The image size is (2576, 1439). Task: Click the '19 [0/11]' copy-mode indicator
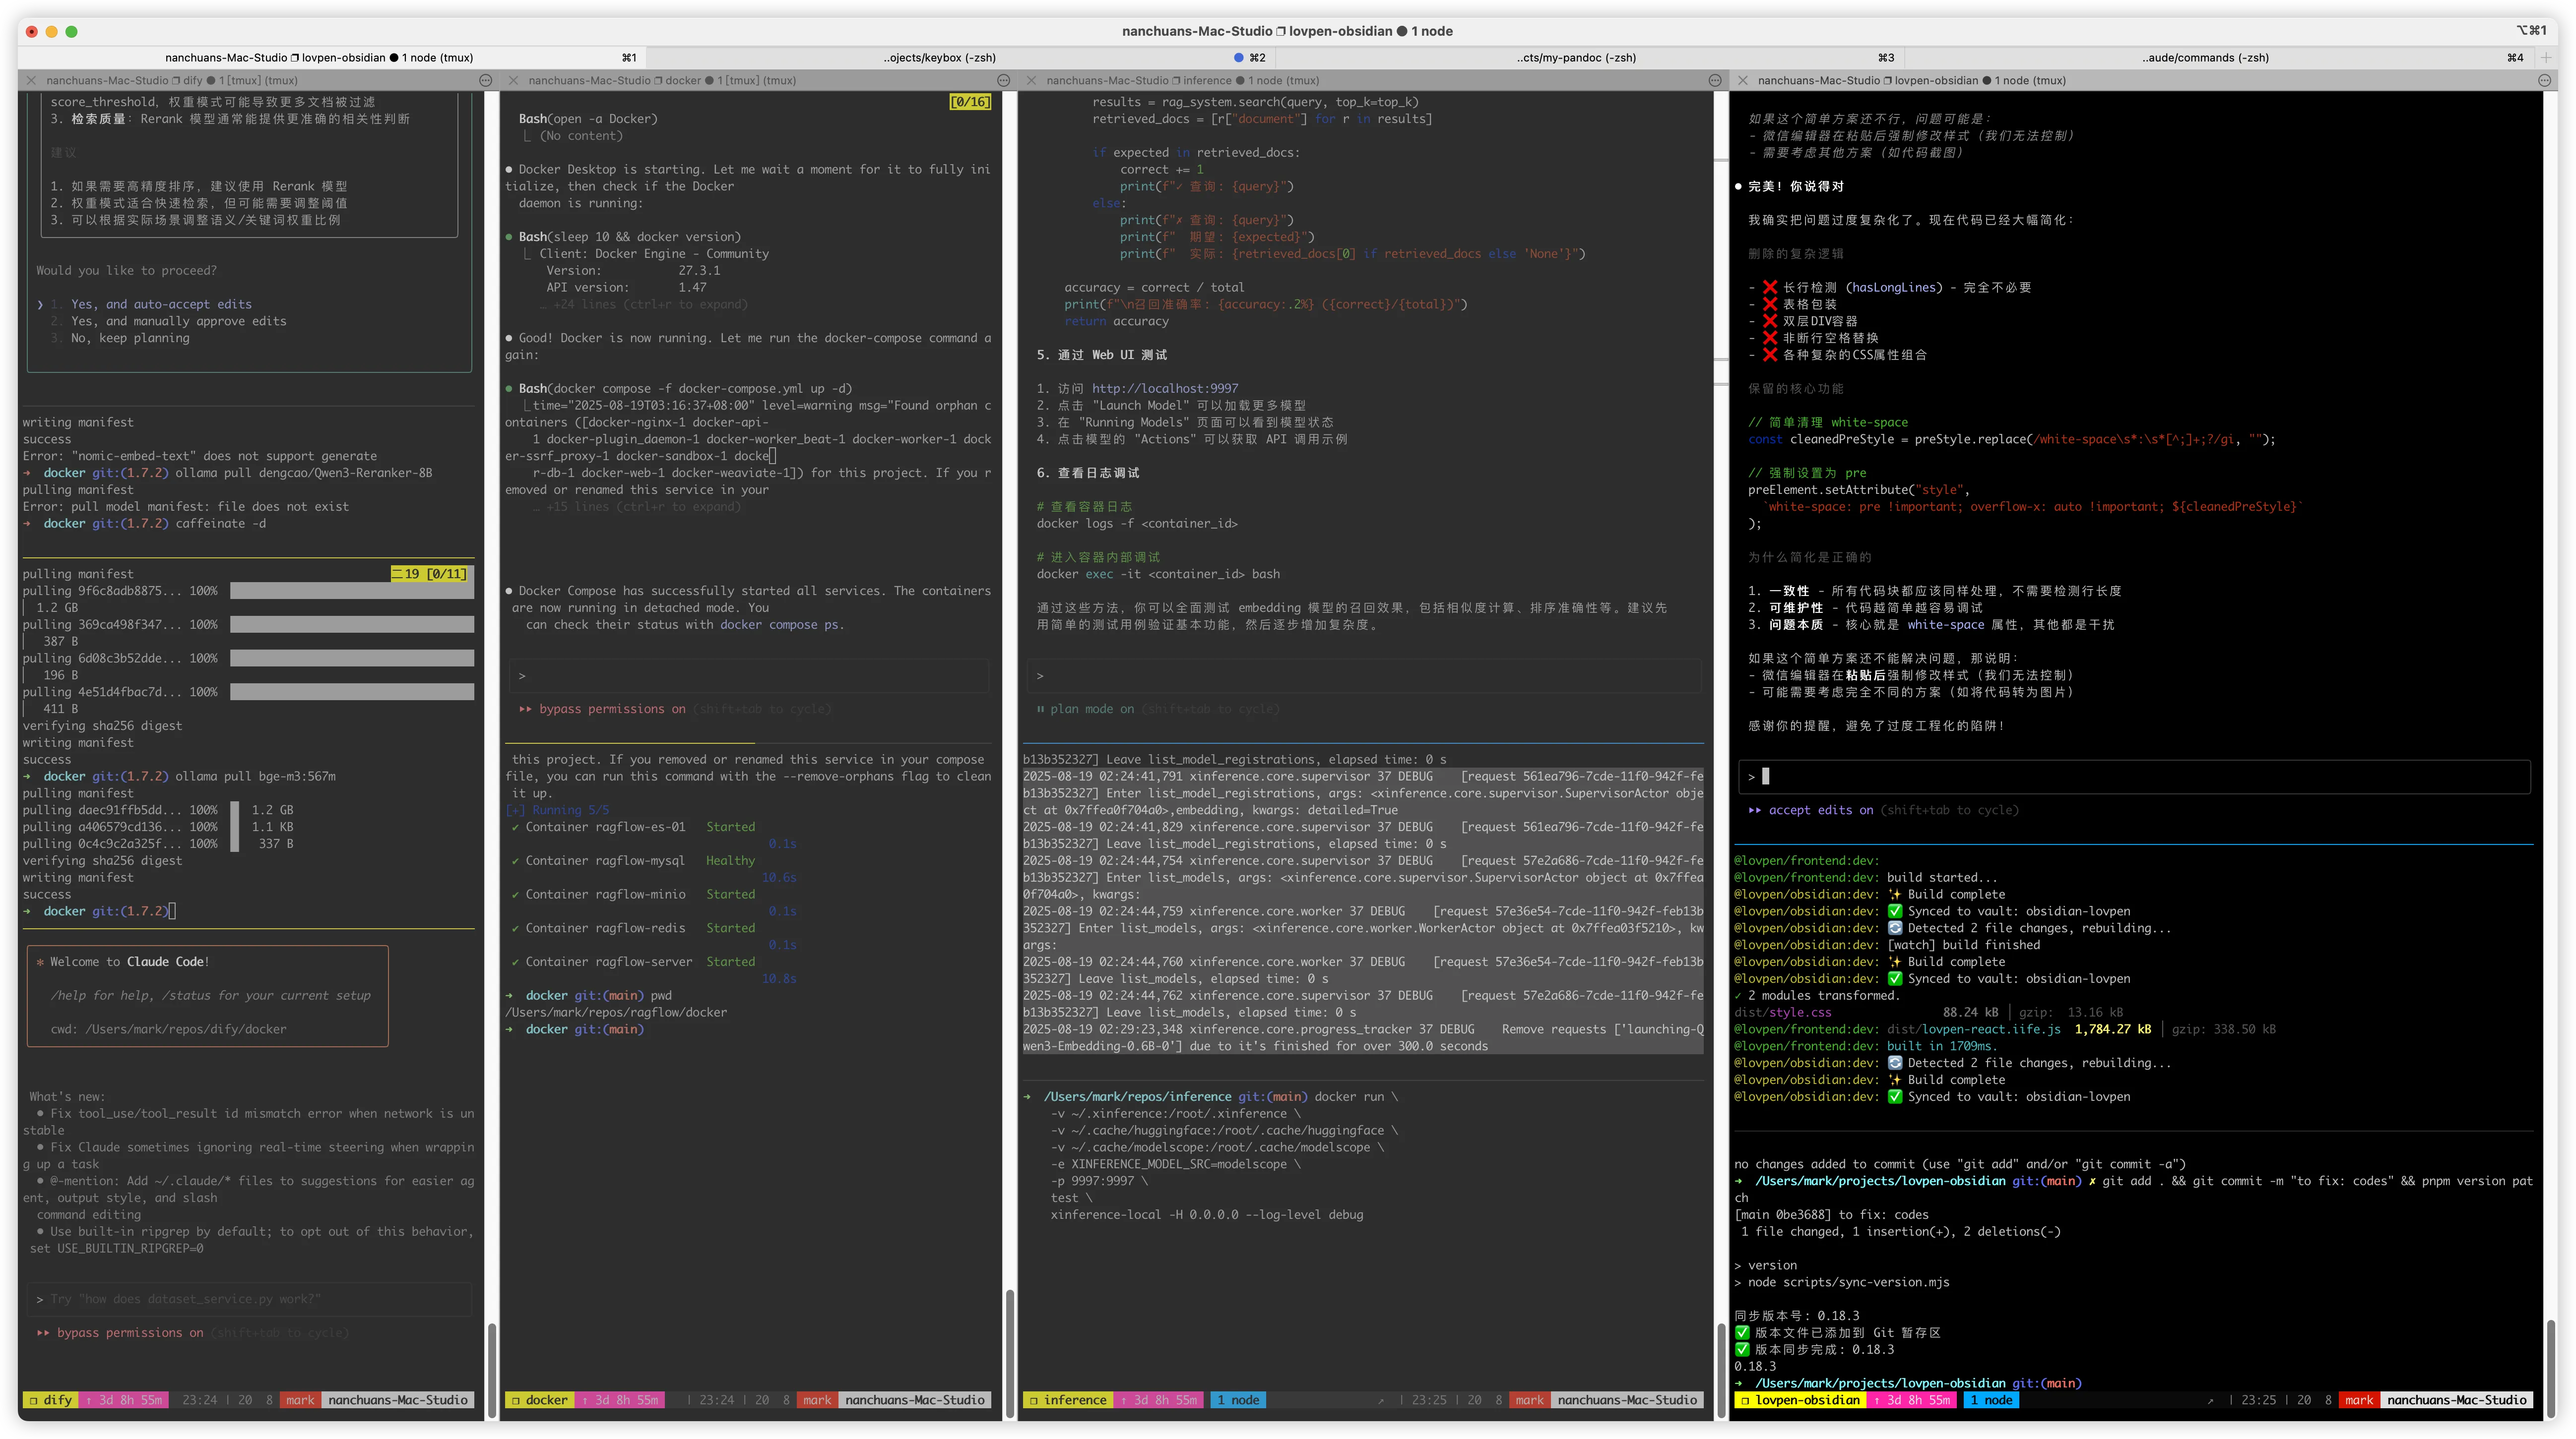tap(429, 575)
